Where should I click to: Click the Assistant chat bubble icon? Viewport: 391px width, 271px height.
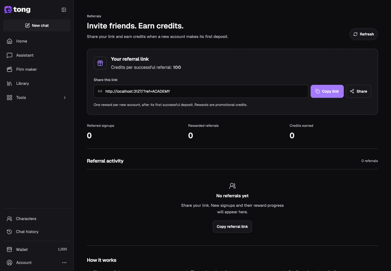[10, 55]
